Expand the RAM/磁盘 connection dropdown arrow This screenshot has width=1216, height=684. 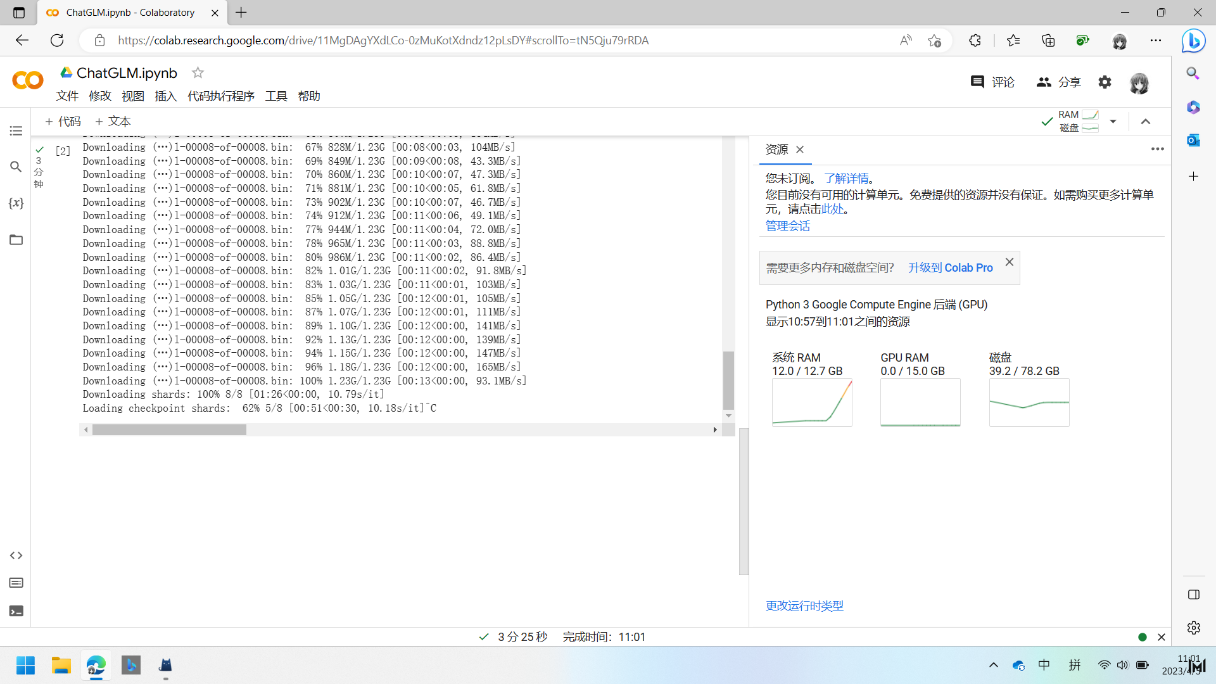tap(1113, 122)
